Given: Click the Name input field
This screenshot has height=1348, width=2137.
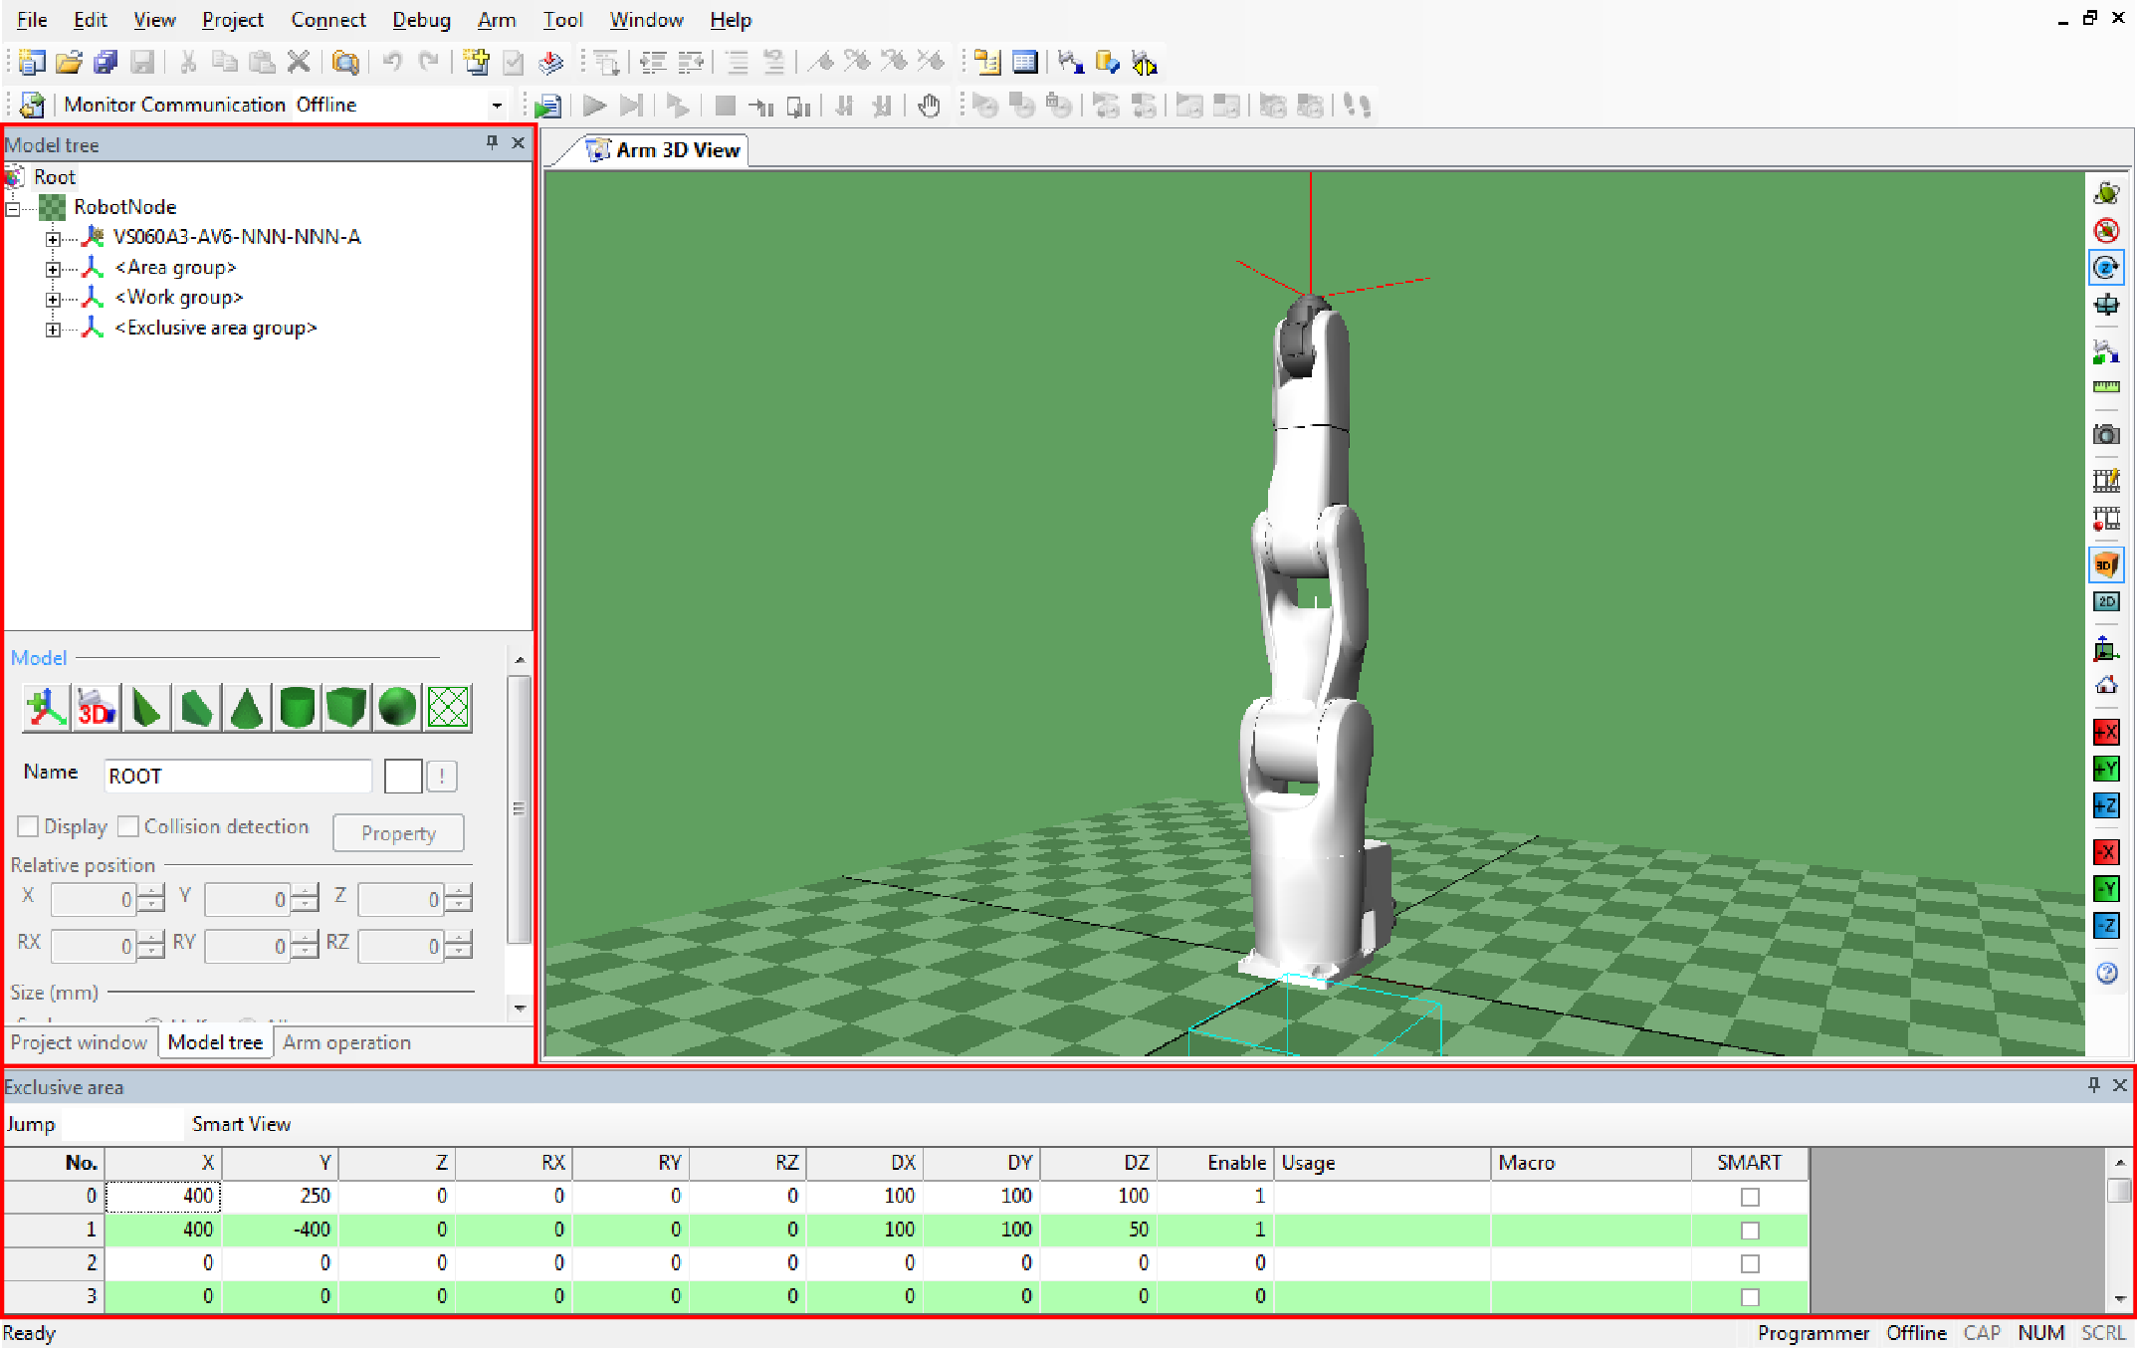Looking at the screenshot, I should pos(238,776).
